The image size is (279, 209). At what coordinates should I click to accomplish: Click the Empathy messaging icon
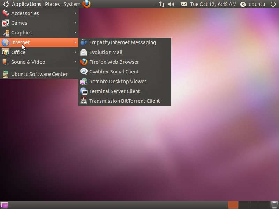point(84,42)
